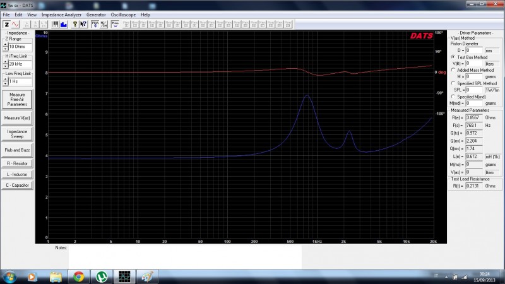
Task: Click the Measure V(as) button
Action: [17, 118]
